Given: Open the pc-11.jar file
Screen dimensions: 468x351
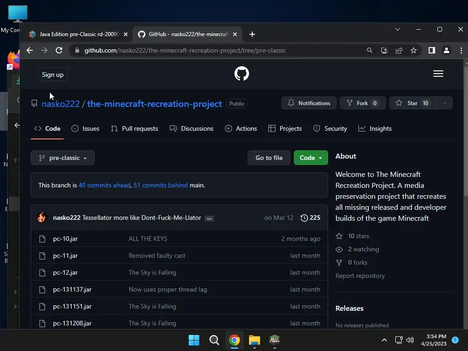Looking at the screenshot, I should pyautogui.click(x=65, y=256).
